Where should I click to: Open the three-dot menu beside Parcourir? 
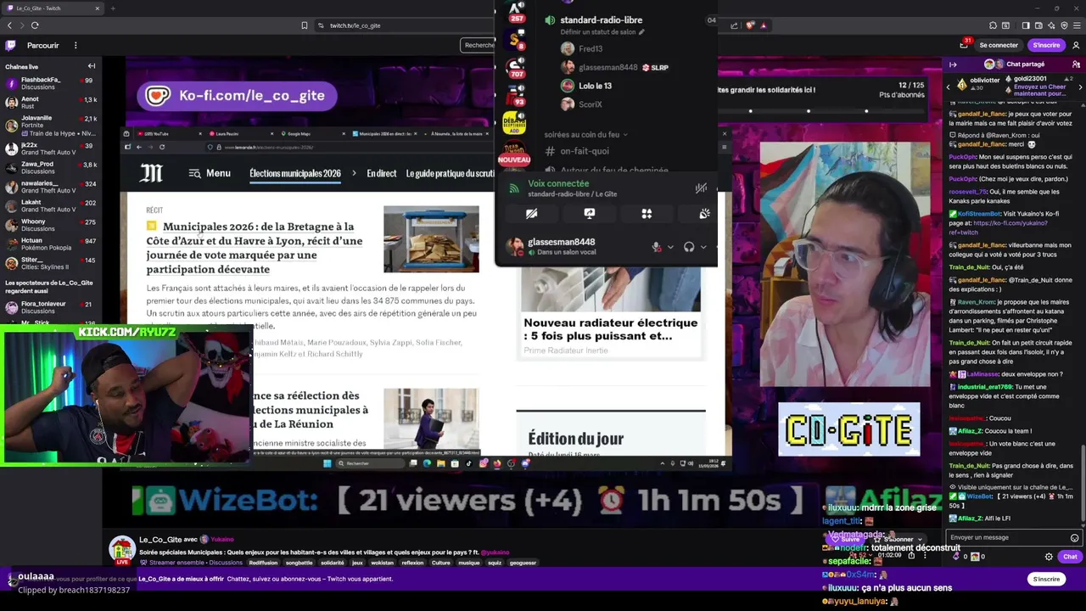click(76, 45)
